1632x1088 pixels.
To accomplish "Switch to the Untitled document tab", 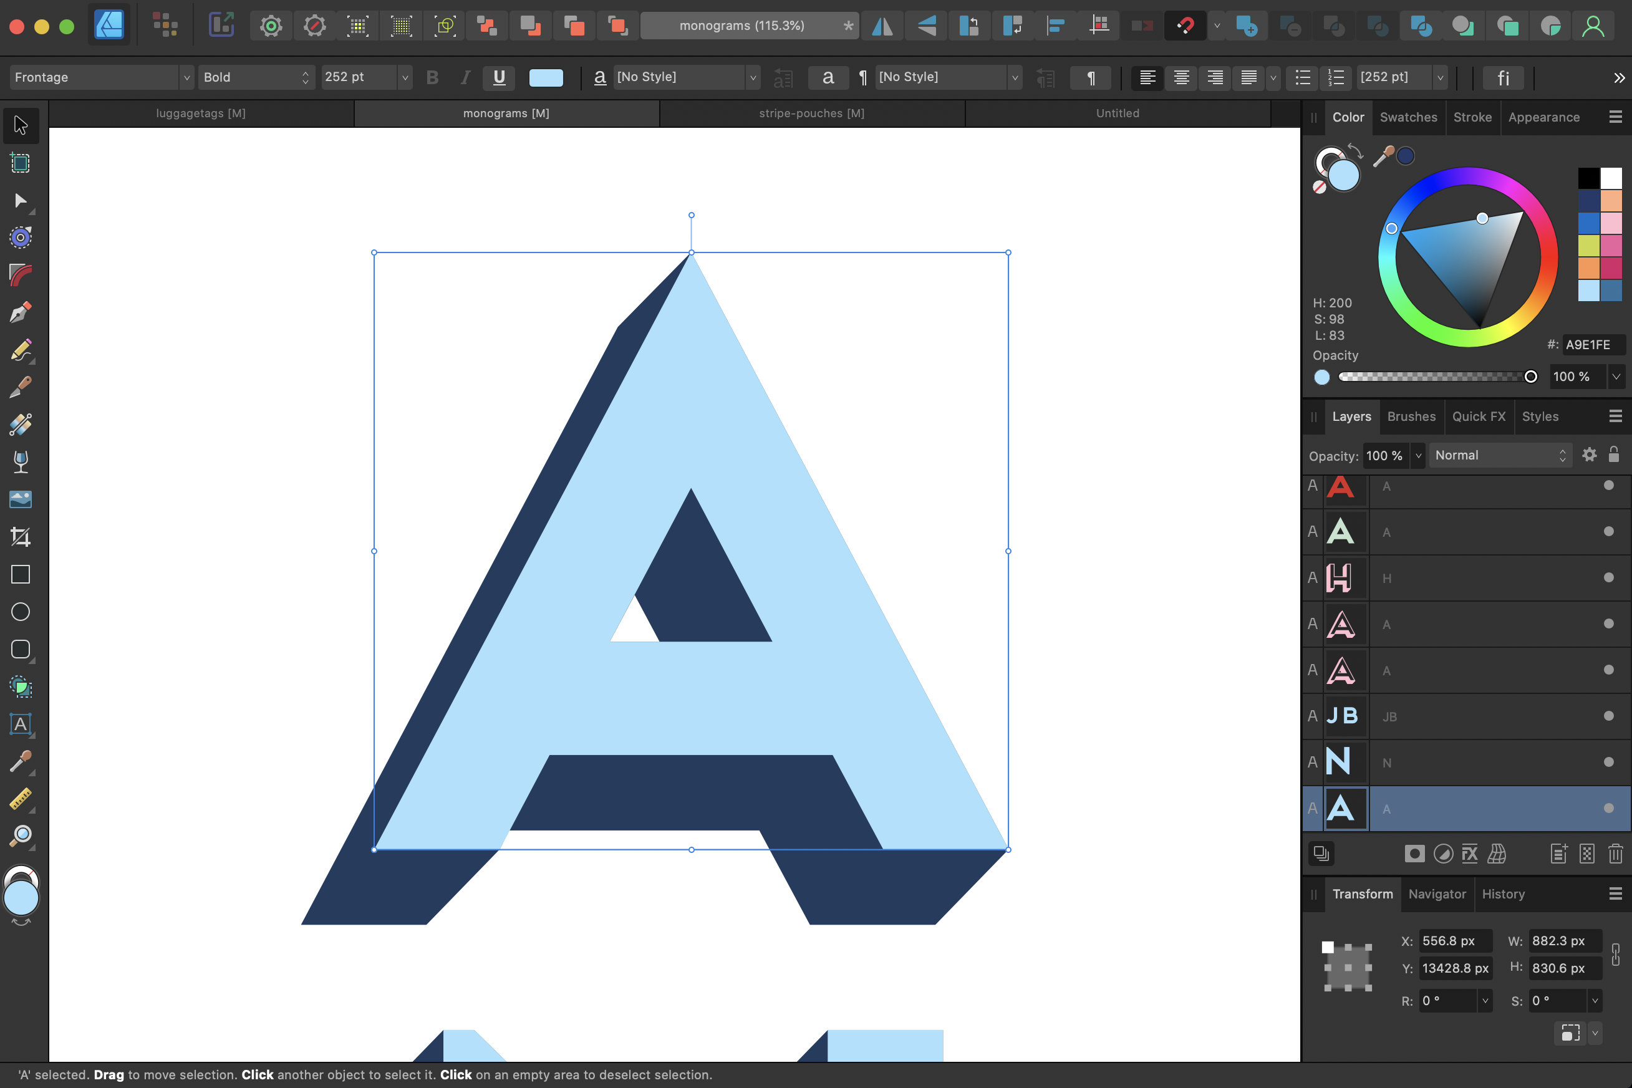I will click(1117, 113).
